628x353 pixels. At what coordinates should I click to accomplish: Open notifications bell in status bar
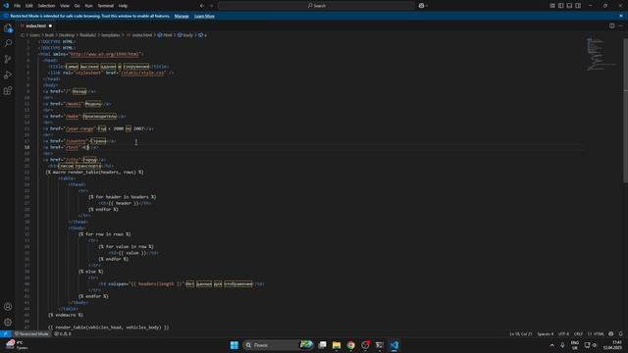tap(620, 333)
